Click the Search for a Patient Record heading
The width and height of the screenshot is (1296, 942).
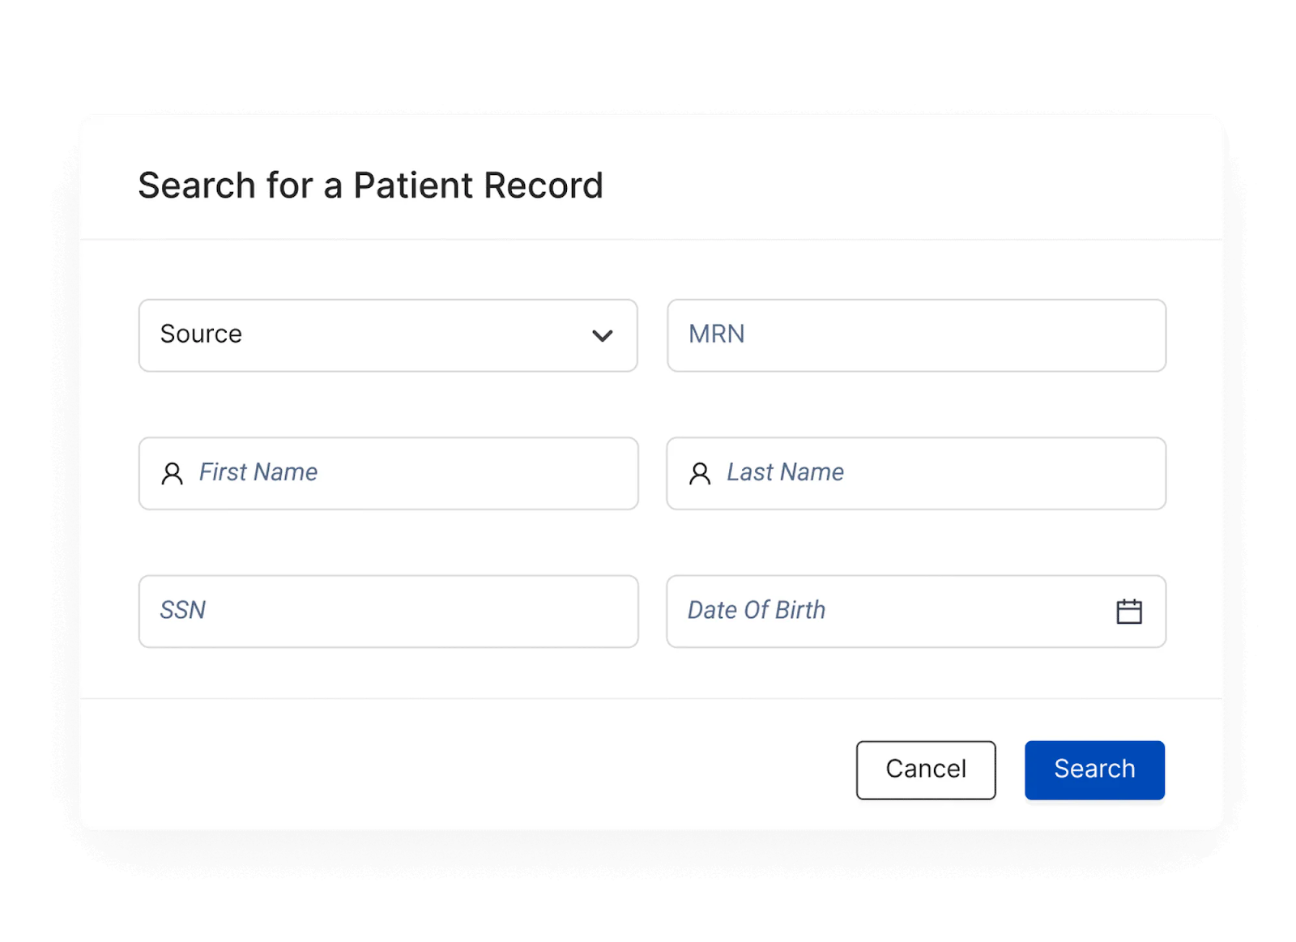[x=370, y=185]
